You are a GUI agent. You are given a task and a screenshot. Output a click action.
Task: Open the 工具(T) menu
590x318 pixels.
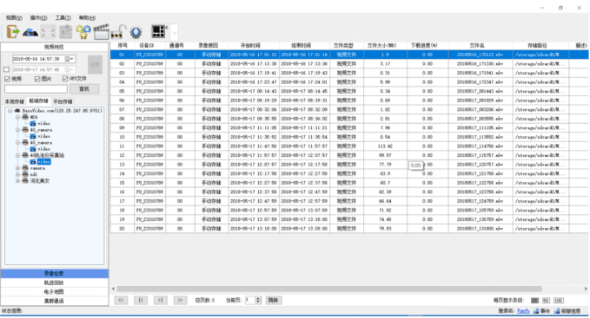point(63,17)
